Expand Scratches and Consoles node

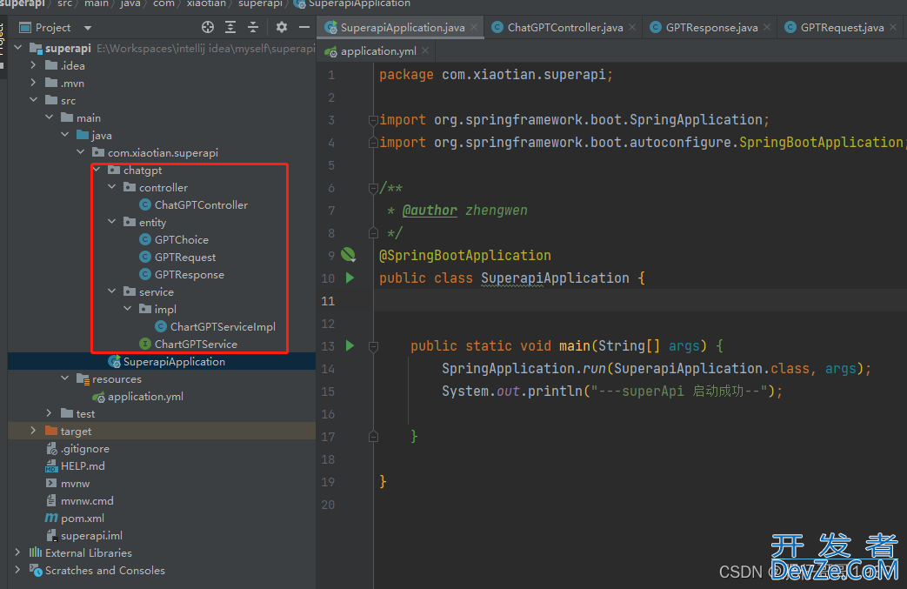coord(18,569)
